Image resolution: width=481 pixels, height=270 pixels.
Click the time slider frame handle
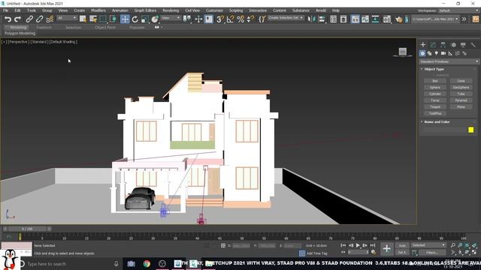[28, 229]
